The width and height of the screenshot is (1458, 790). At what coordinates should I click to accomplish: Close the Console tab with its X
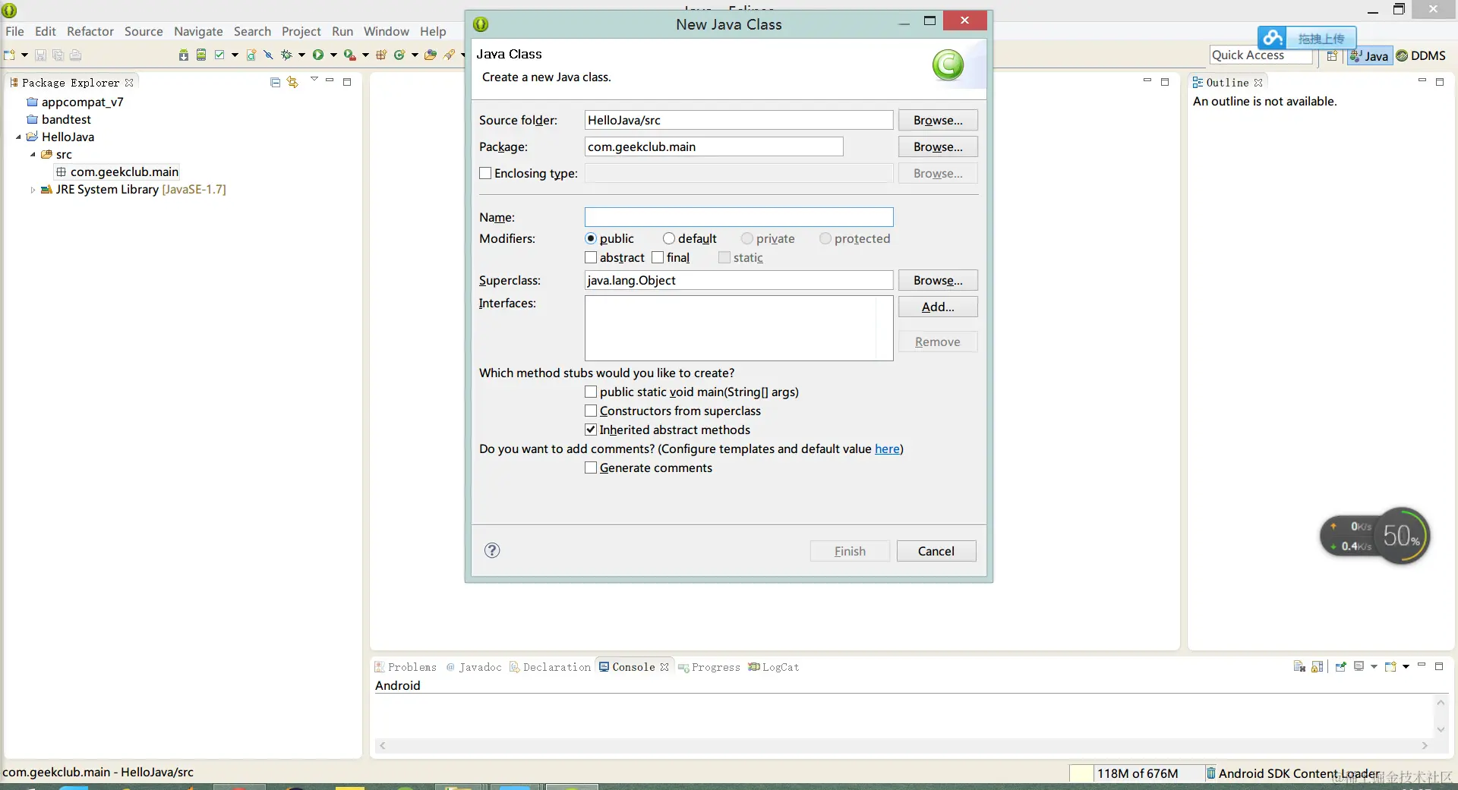664,667
